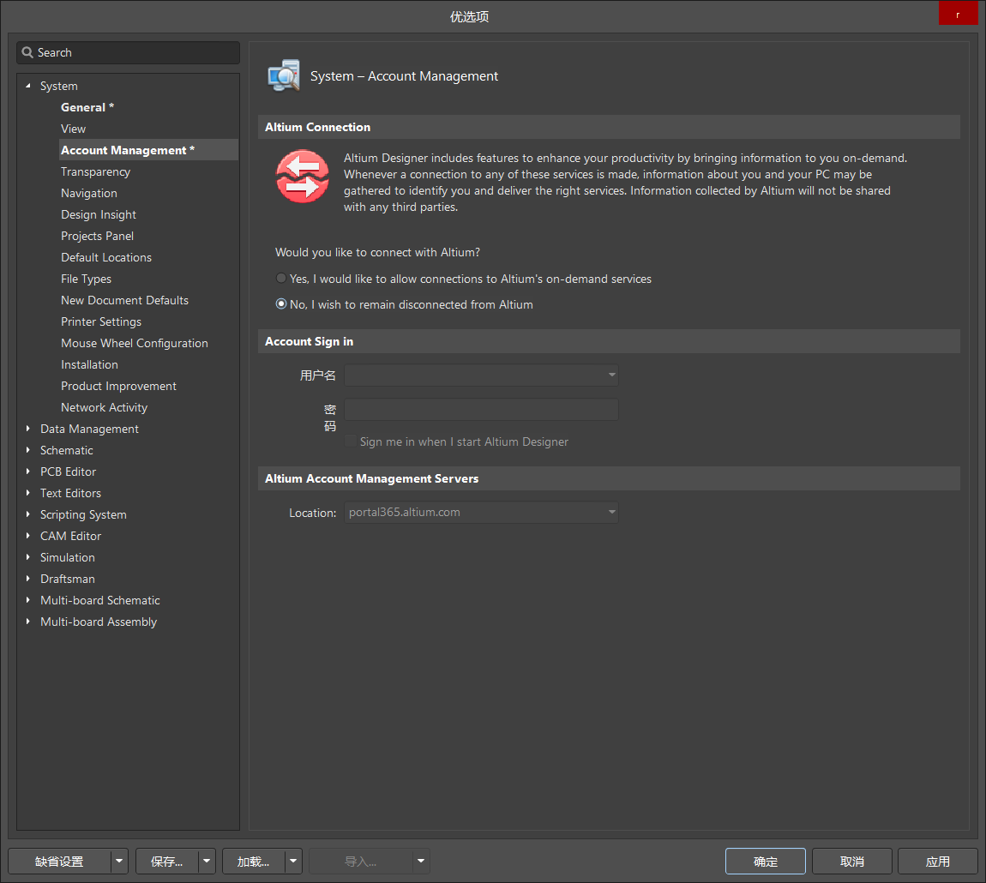Click the 保存 save button
Viewport: 986px width, 883px height.
click(x=166, y=861)
